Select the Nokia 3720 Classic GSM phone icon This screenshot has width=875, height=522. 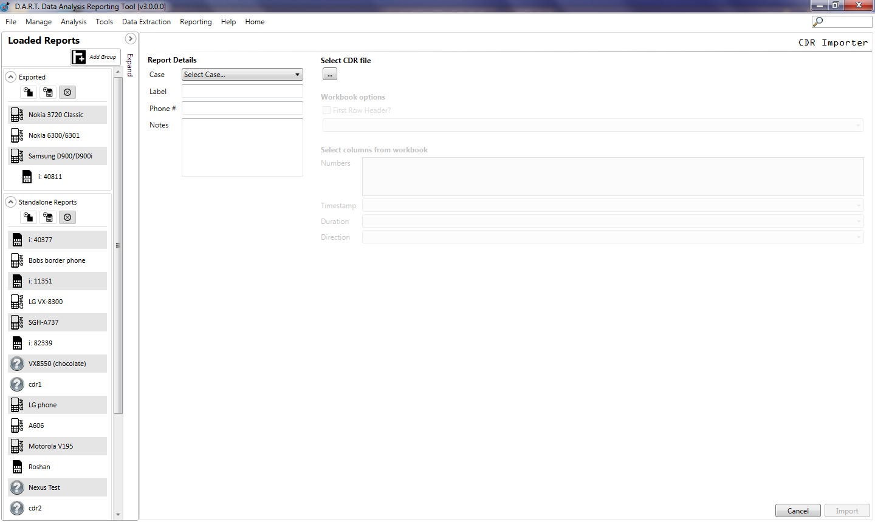[x=17, y=115]
